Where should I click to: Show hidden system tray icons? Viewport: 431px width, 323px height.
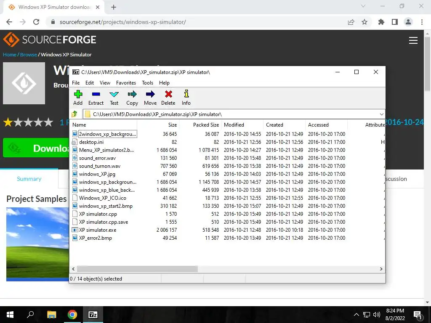coord(356,315)
